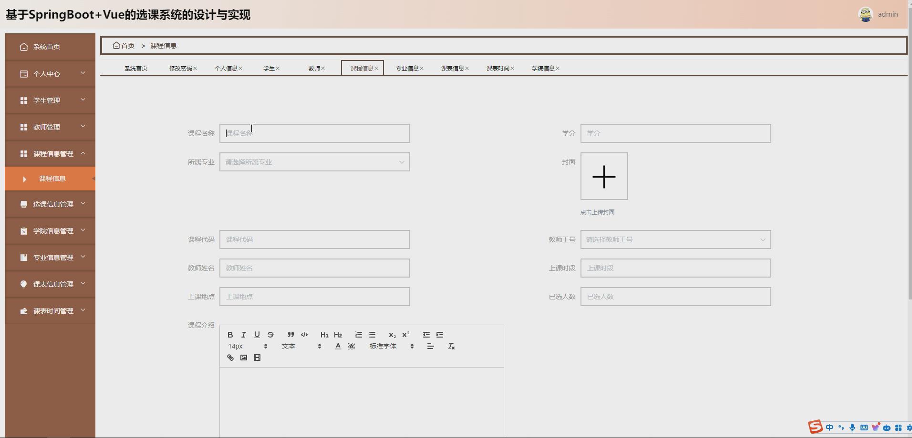Click the plus box to upload cover
This screenshot has height=438, width=912.
pyautogui.click(x=604, y=176)
